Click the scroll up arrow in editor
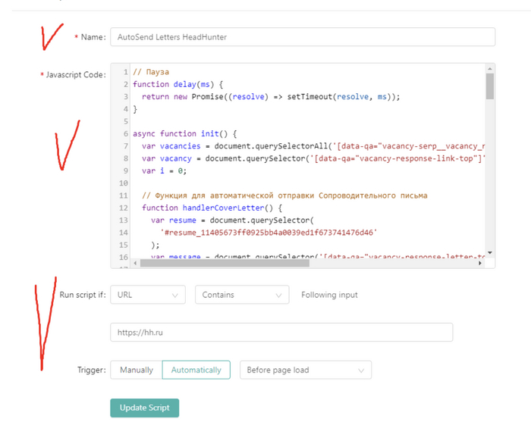 point(490,69)
